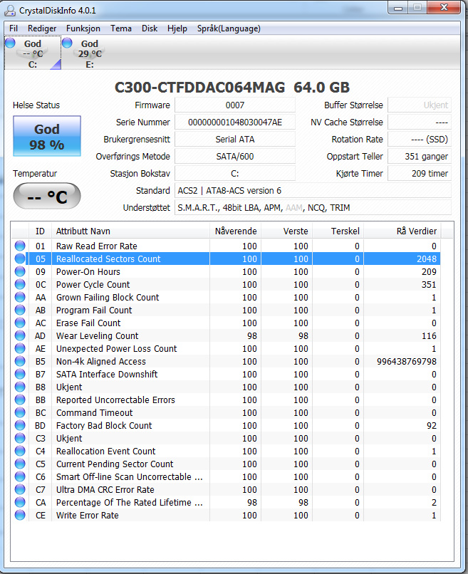This screenshot has width=468, height=574.
Task: Click the Rå Verdier column header
Action: click(x=402, y=231)
